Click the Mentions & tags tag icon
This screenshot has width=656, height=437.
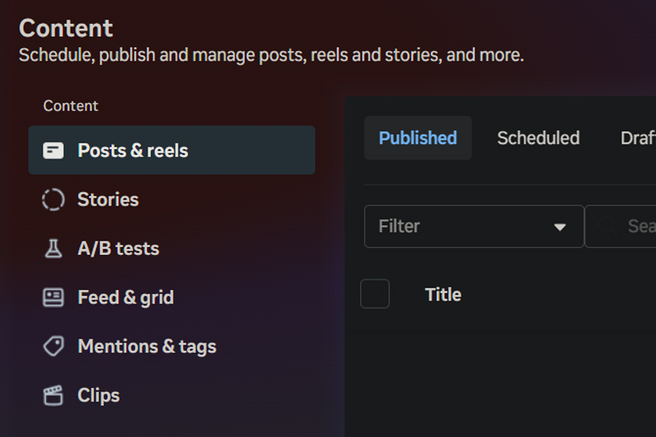coord(53,346)
